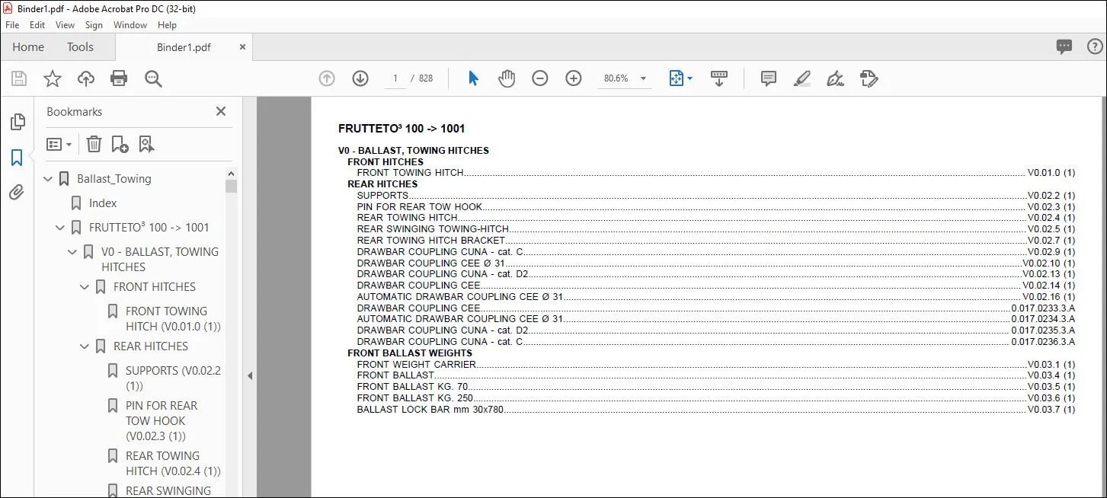Screen dimensions: 1107x498
Task: Close the Bookmarks panel
Action: (221, 111)
